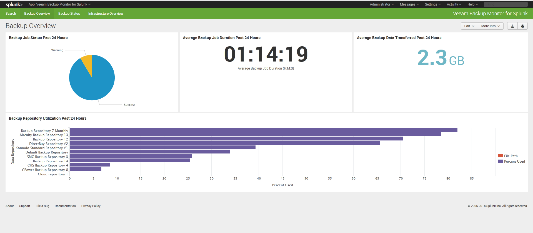Click the Default Backup Repository bar
Viewport: 533px width, 233px height.
pos(150,152)
